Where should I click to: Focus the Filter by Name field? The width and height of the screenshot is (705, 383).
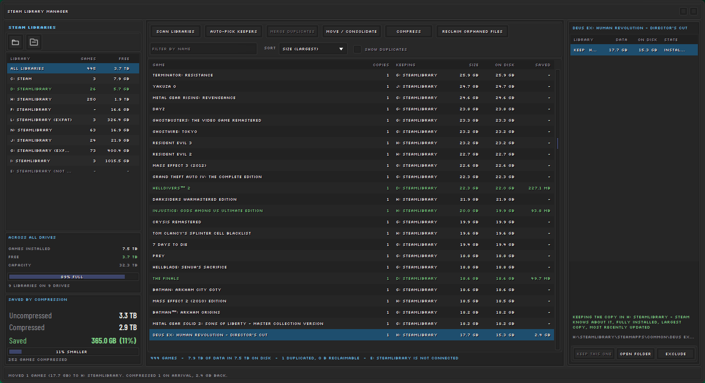(x=203, y=49)
